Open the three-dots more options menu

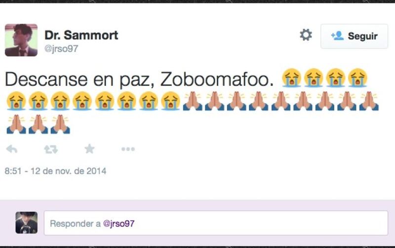[128, 149]
